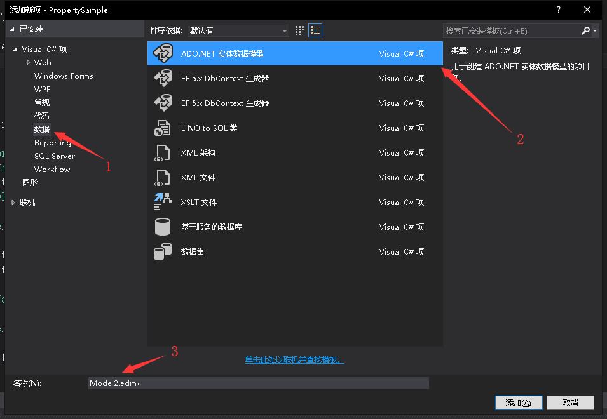607x419 pixels.
Task: Select the 数据 category
Action: point(42,129)
